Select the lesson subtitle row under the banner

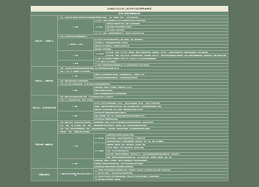pos(129,14)
